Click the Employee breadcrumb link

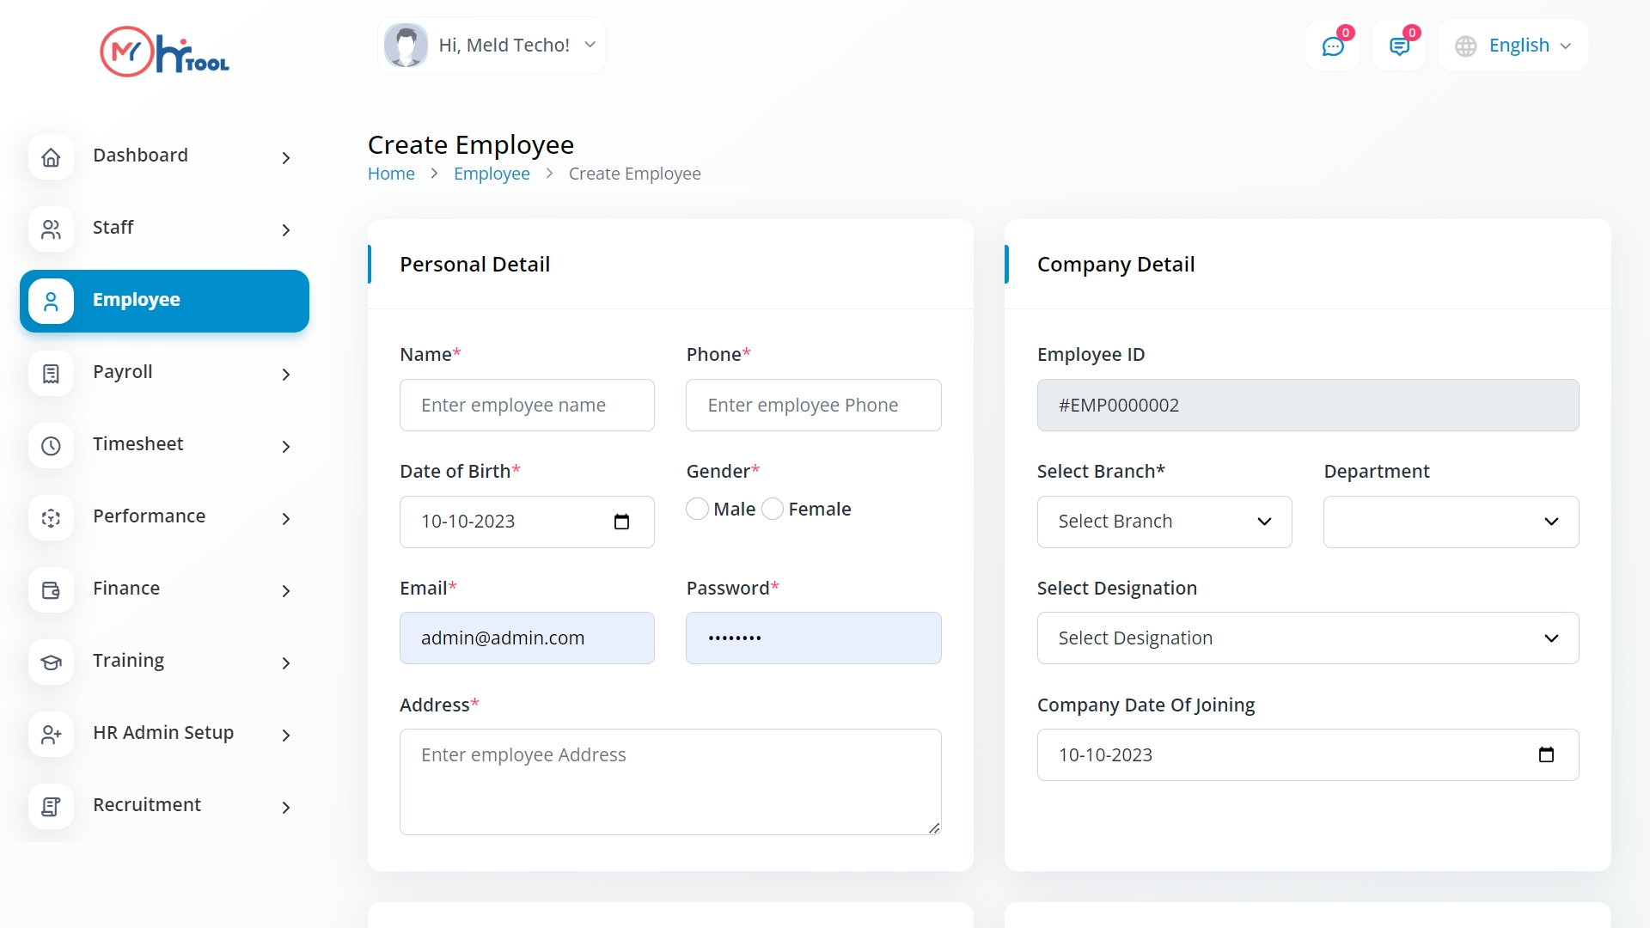point(492,174)
